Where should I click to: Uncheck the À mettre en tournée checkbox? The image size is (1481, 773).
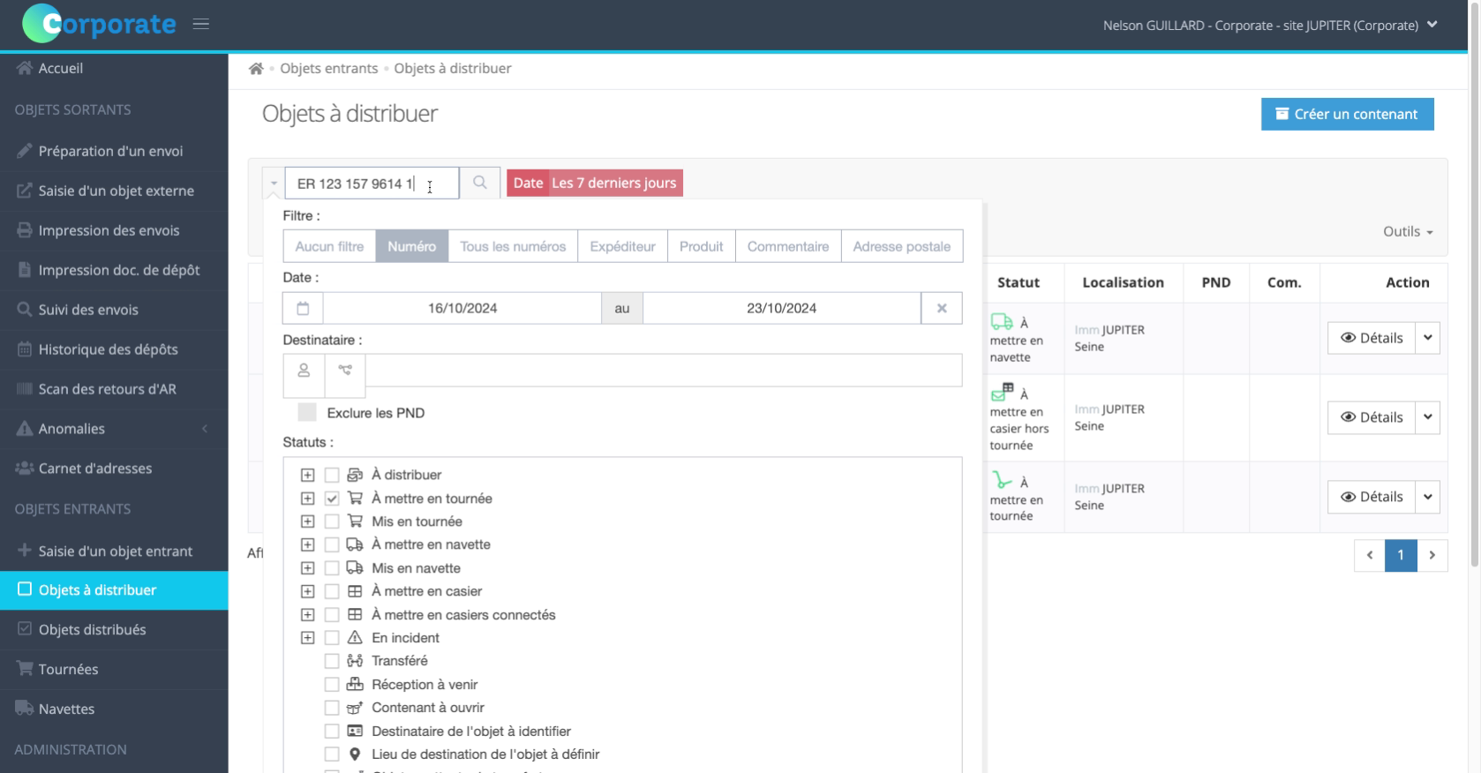tap(332, 499)
